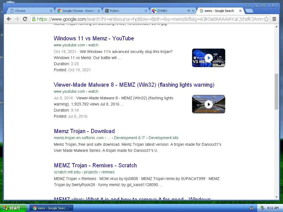
Task: Open Memz Trojan - Download result
Action: 84,131
